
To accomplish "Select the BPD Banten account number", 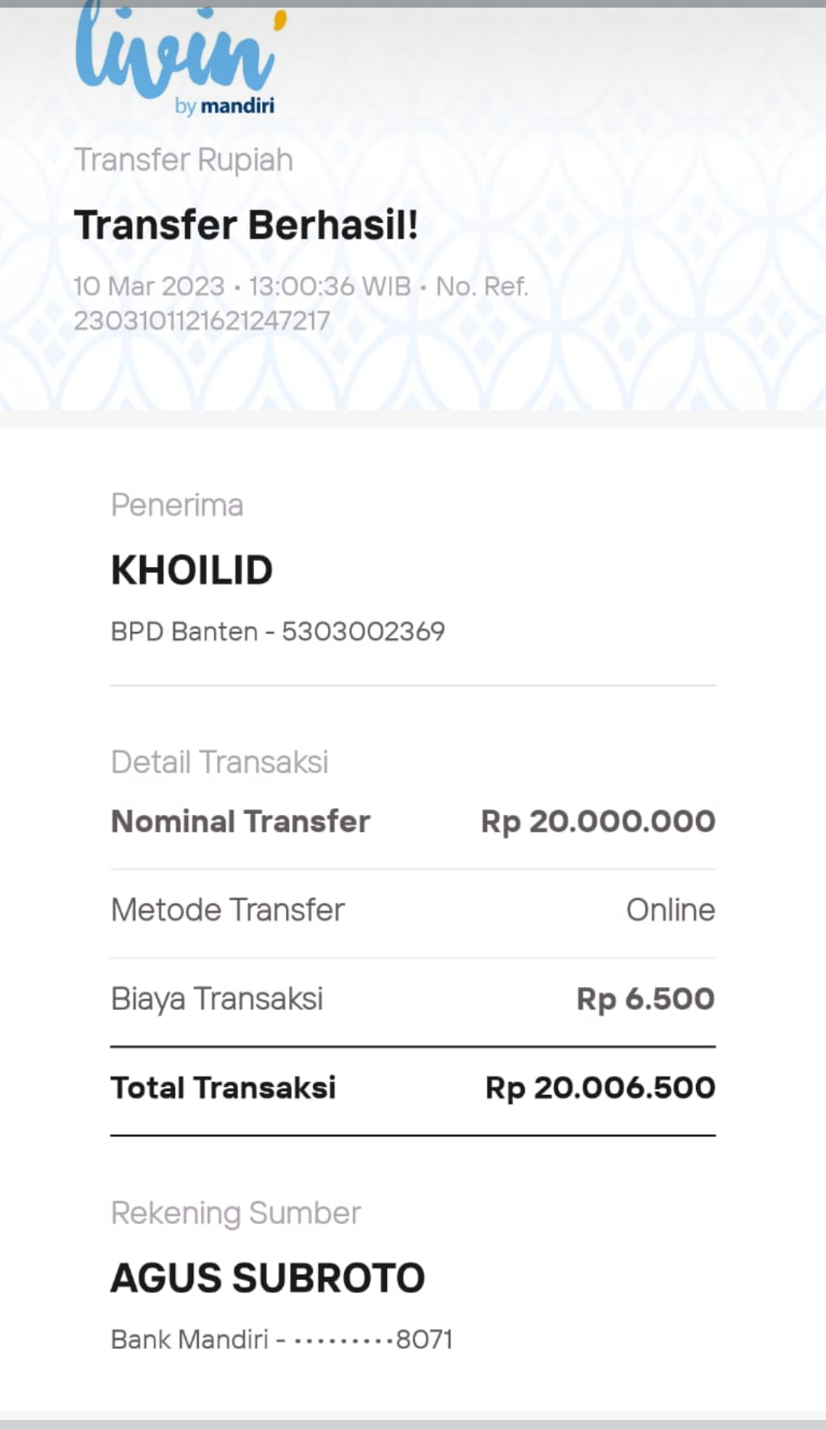I will [363, 631].
